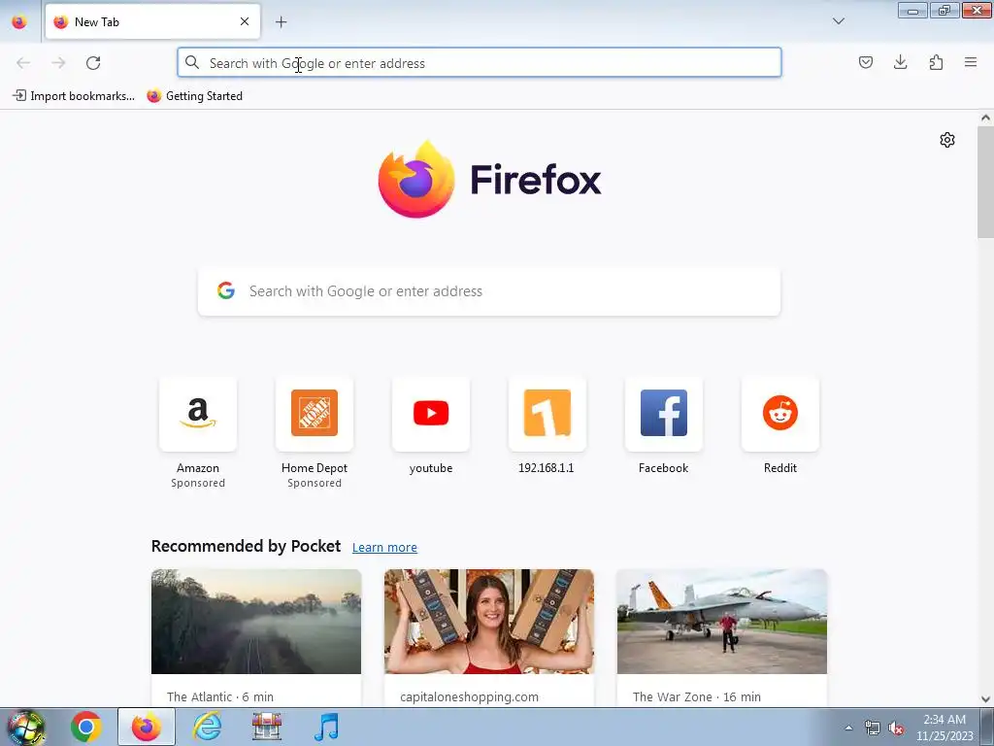Focus the top address bar field

480,63
